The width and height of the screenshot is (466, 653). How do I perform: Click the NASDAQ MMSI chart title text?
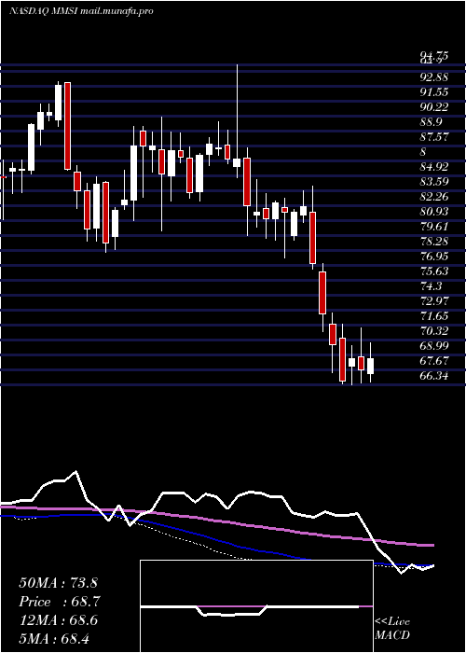(x=81, y=11)
